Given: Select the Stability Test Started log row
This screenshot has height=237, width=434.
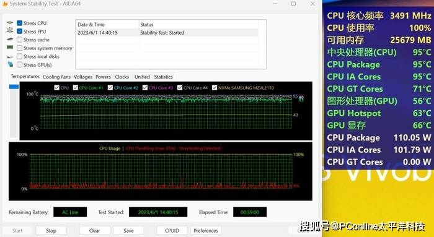Looking at the screenshot, I should [167, 33].
